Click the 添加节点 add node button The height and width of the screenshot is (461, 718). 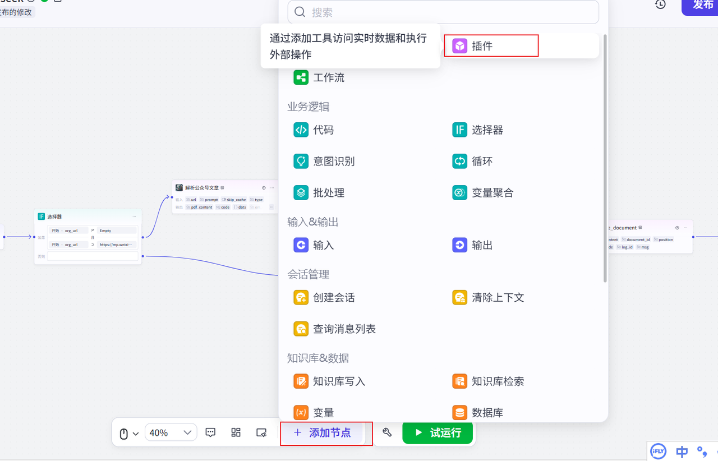pyautogui.click(x=322, y=432)
